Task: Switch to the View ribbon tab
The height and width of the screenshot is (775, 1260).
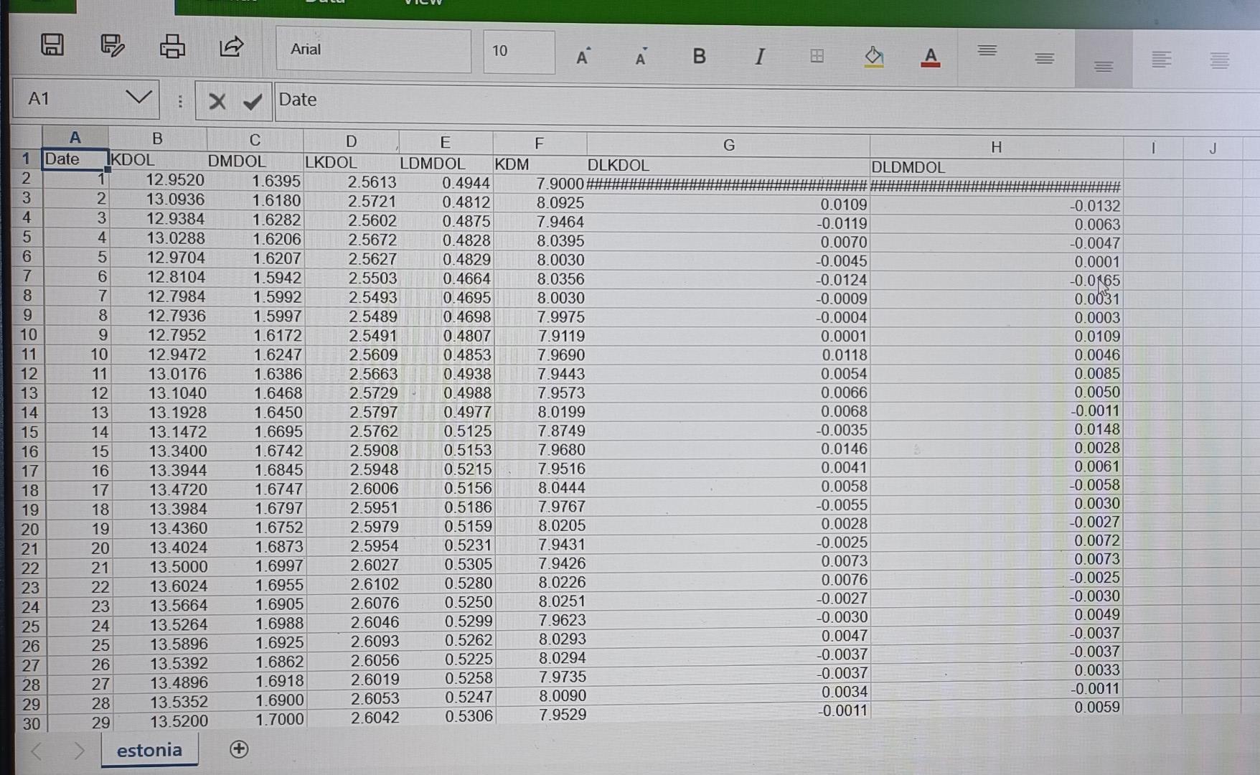Action: pos(421,4)
